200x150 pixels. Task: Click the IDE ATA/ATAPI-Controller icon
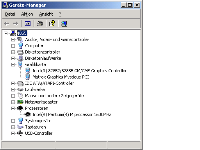point(20,84)
